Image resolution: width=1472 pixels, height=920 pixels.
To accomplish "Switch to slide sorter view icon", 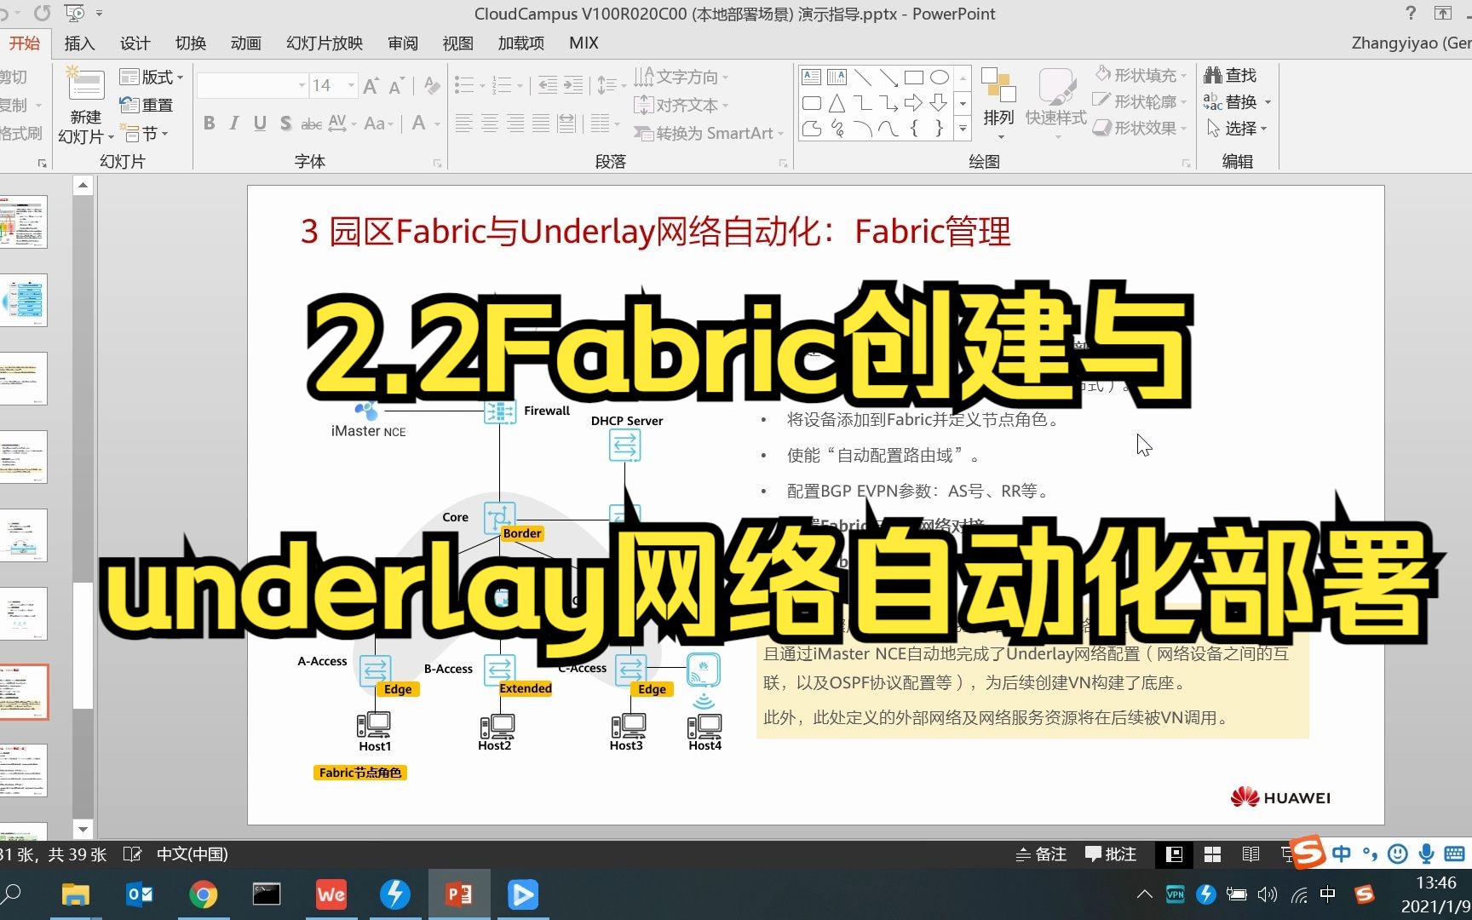I will (1212, 854).
